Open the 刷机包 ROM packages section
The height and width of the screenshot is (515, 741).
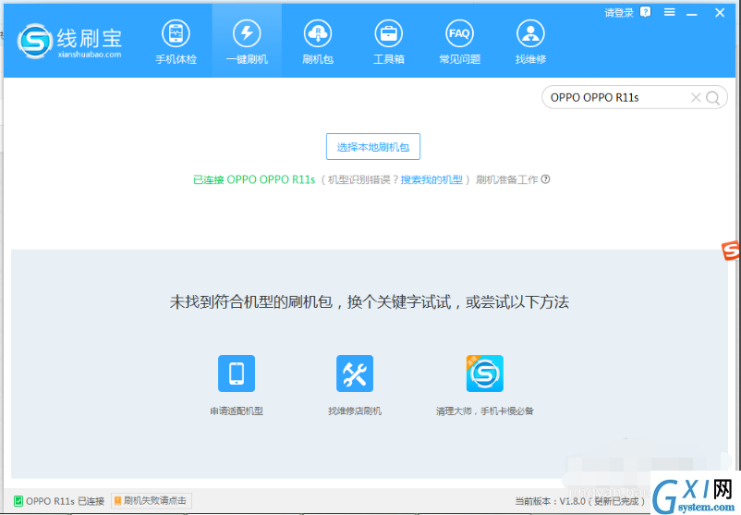coord(318,42)
